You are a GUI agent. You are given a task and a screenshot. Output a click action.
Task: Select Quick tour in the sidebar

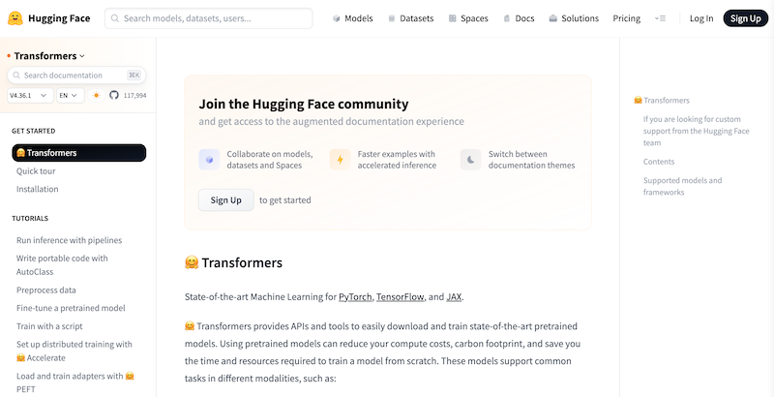[36, 171]
